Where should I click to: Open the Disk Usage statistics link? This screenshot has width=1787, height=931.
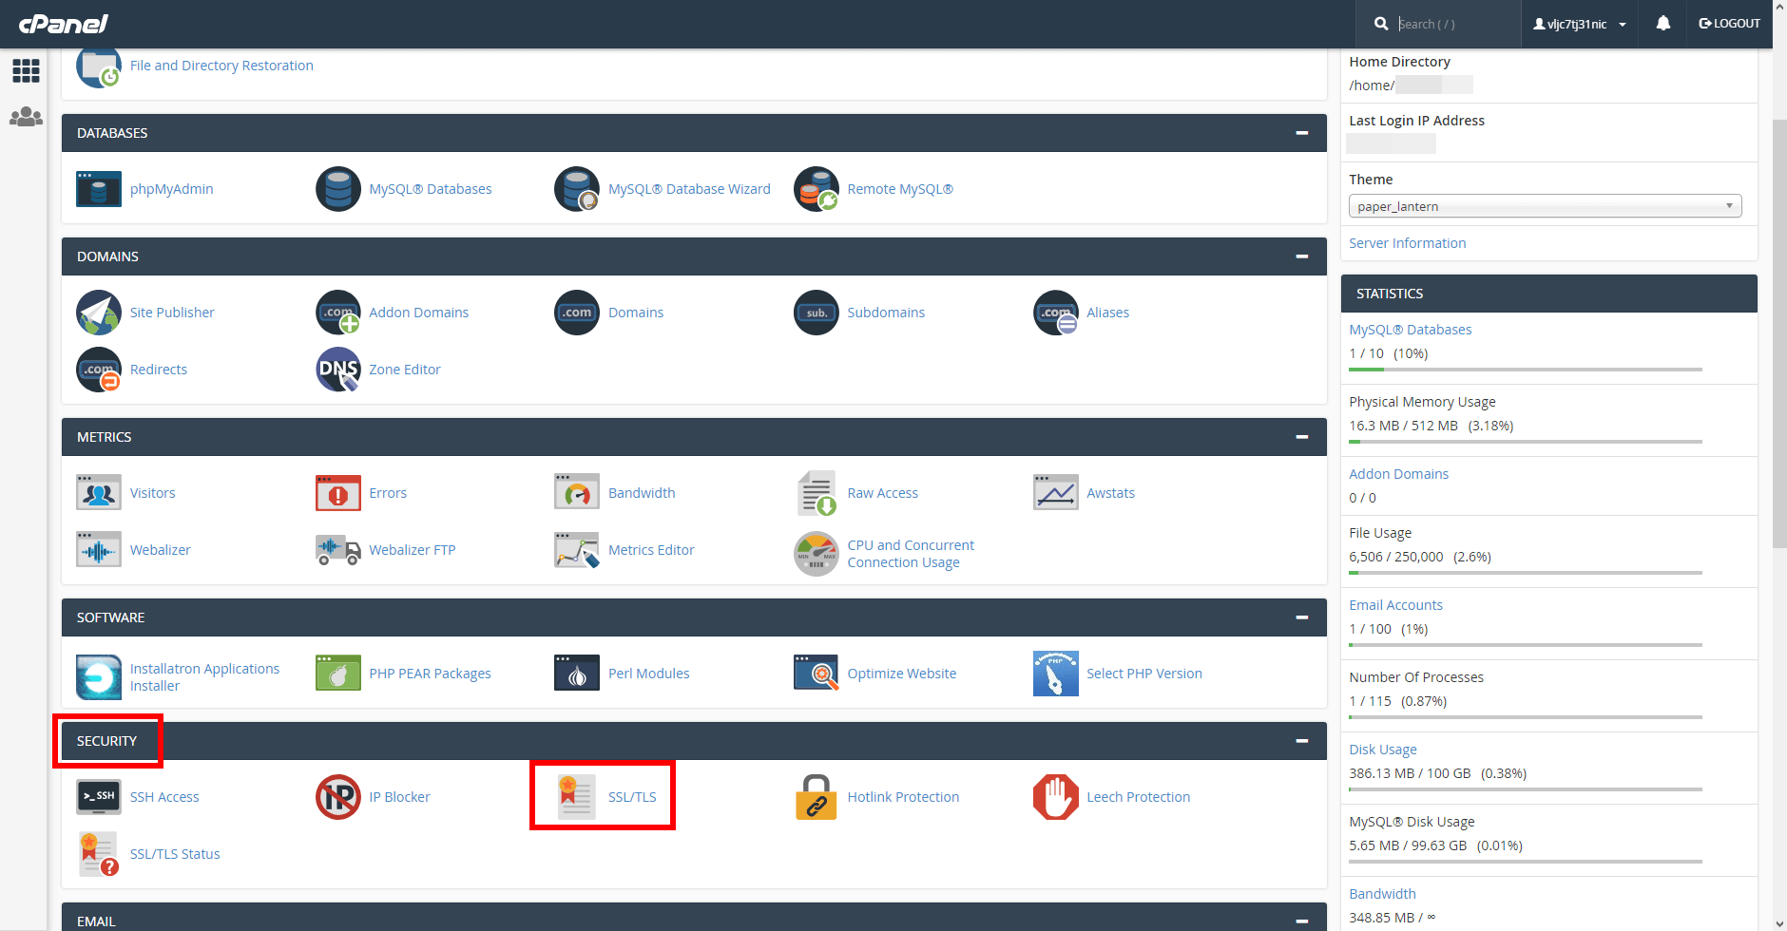1383,750
